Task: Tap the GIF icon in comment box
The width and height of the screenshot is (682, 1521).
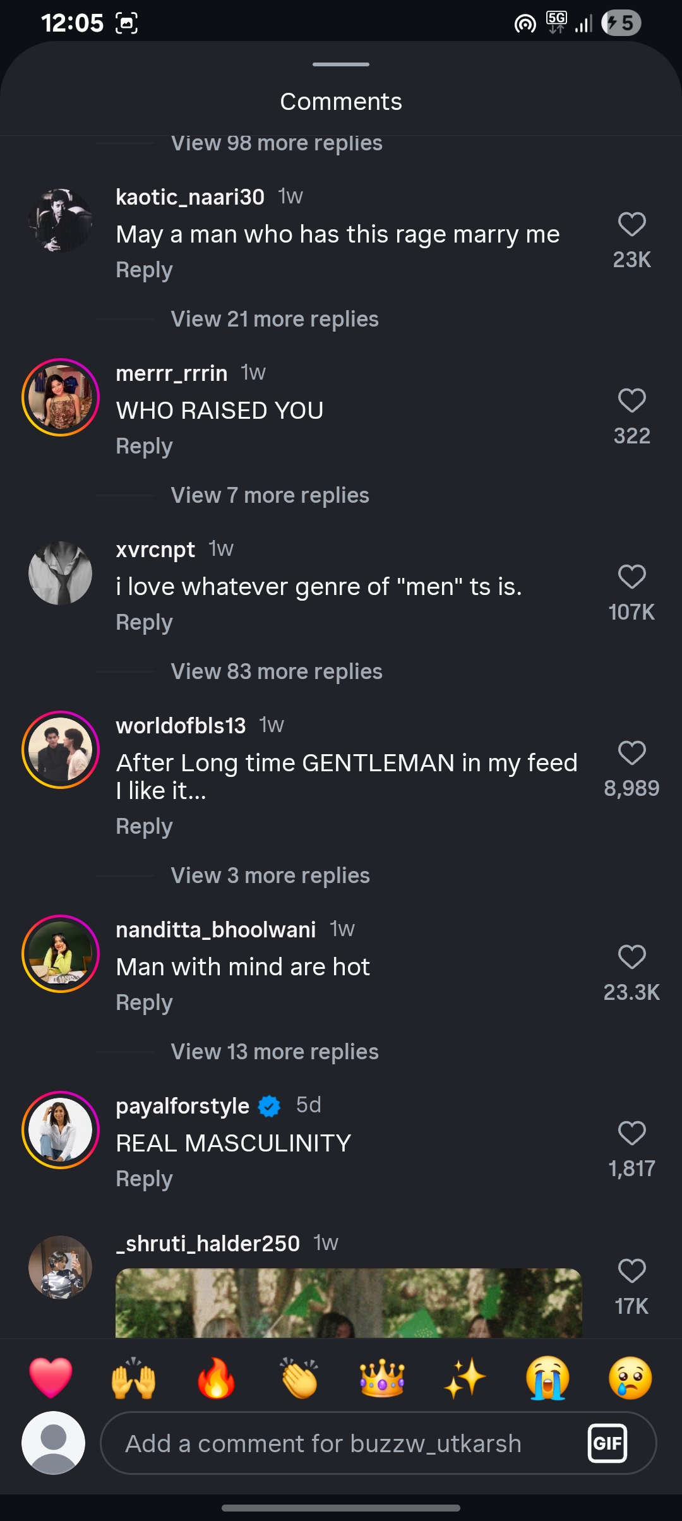Action: tap(607, 1443)
